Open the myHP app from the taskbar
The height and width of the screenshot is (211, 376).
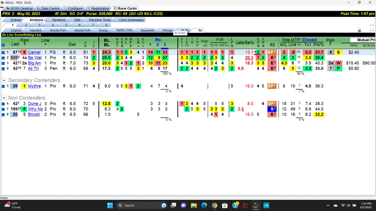coord(266,205)
